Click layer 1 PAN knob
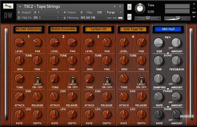Screen dimensions: 197x127 37,43
